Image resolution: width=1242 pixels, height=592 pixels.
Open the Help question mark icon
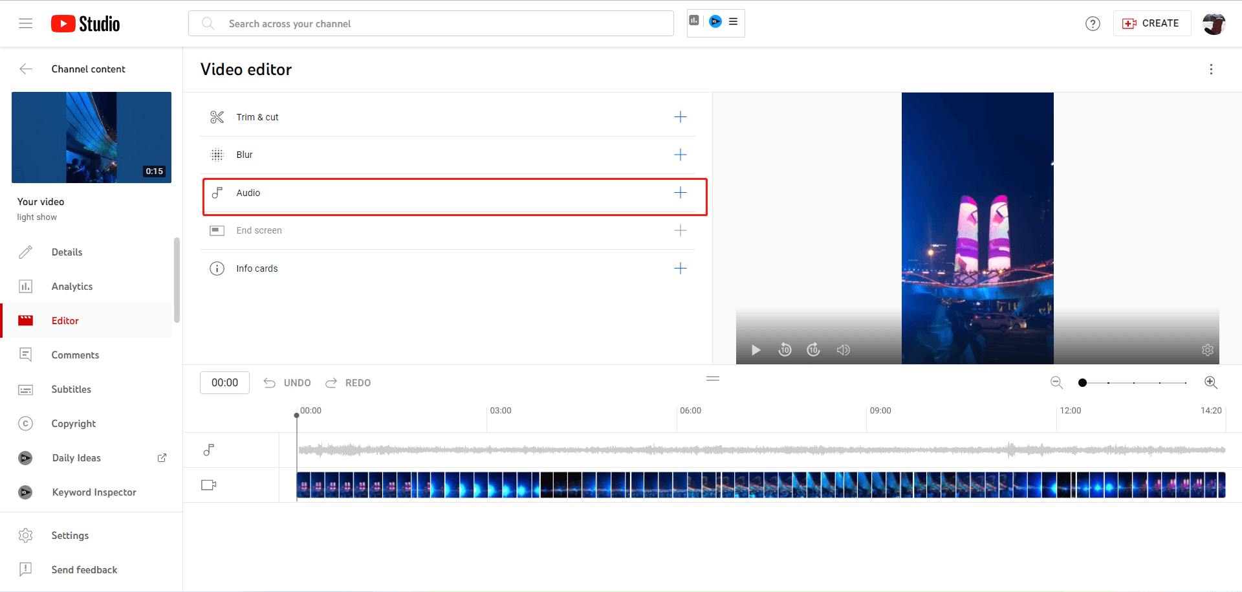point(1093,24)
